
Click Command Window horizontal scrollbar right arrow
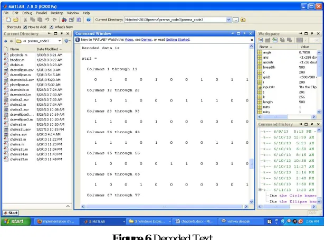pyautogui.click(x=246, y=207)
